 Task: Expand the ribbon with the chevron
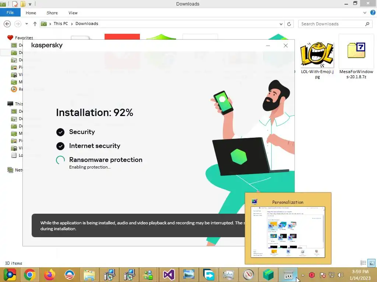tap(365, 13)
